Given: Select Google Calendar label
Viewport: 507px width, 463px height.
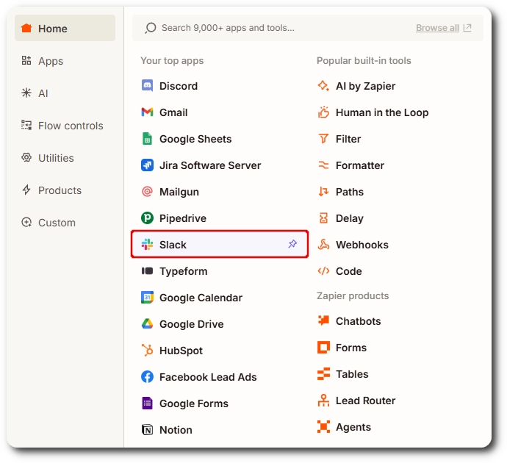Looking at the screenshot, I should click(201, 298).
